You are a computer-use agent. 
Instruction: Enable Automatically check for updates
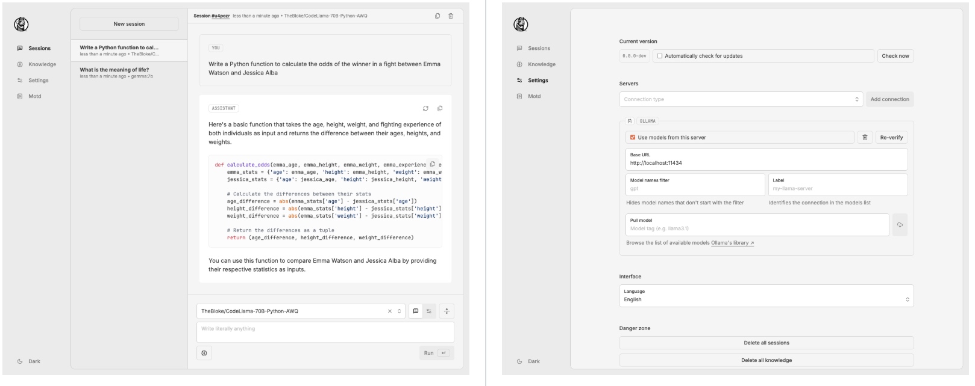click(x=660, y=56)
